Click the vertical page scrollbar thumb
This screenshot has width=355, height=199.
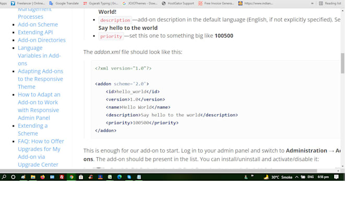coord(343,63)
